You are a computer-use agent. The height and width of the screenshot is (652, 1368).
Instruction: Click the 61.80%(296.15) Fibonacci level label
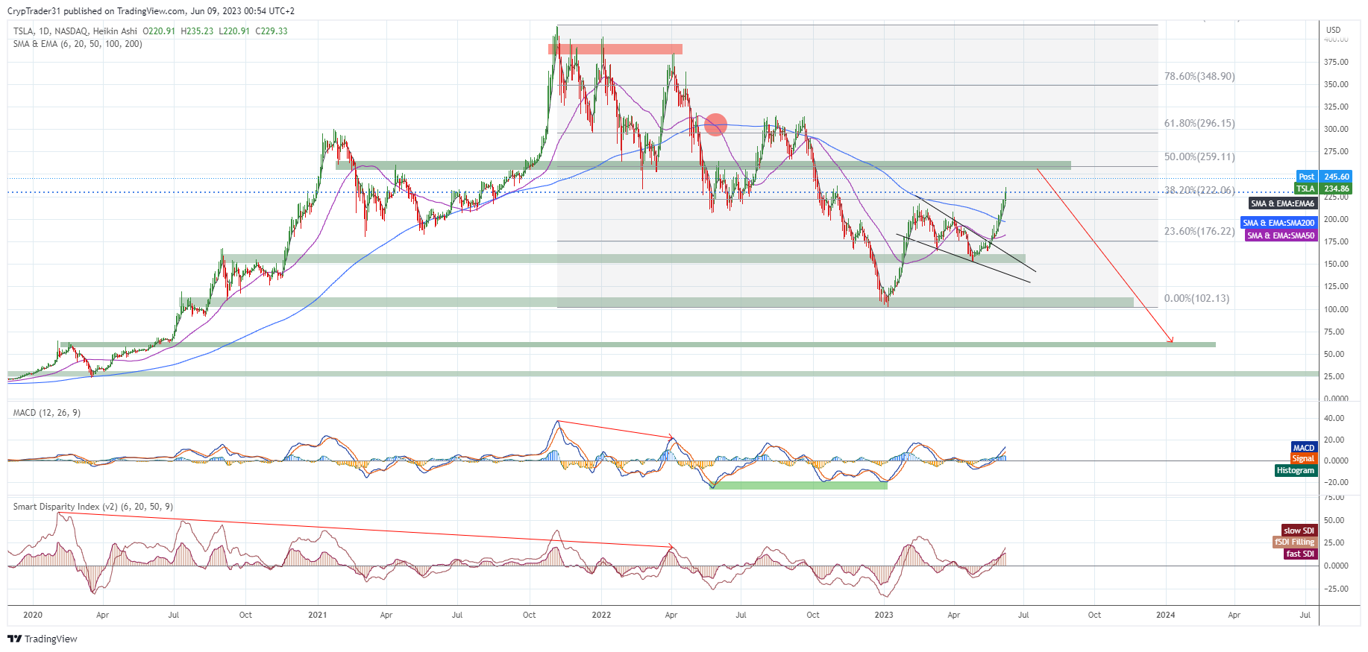(1199, 123)
